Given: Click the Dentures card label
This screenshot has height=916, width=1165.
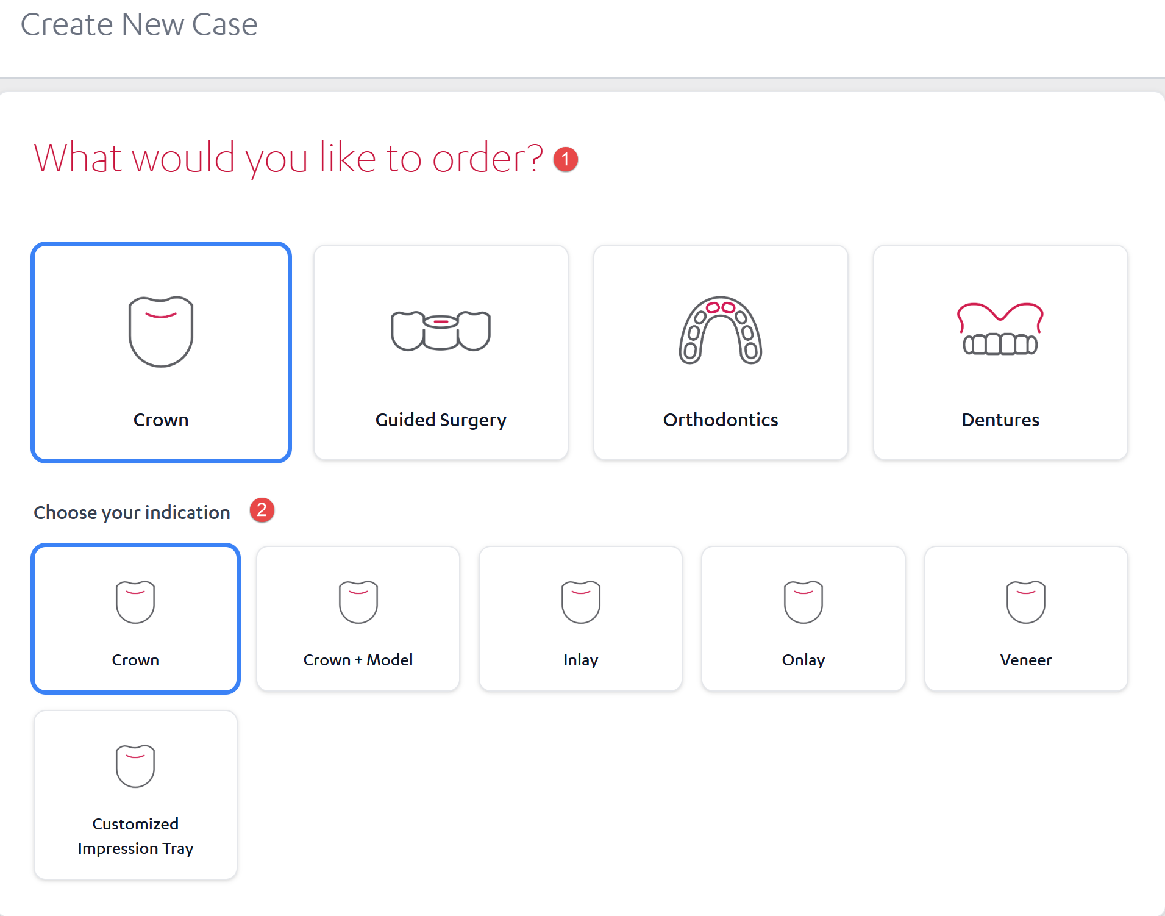Looking at the screenshot, I should pos(1000,420).
